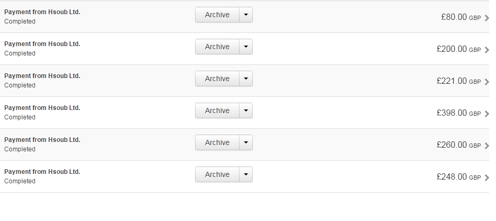Expand Archive dropdown arrow for £260.00 payment
The height and width of the screenshot is (221, 496).
click(246, 142)
